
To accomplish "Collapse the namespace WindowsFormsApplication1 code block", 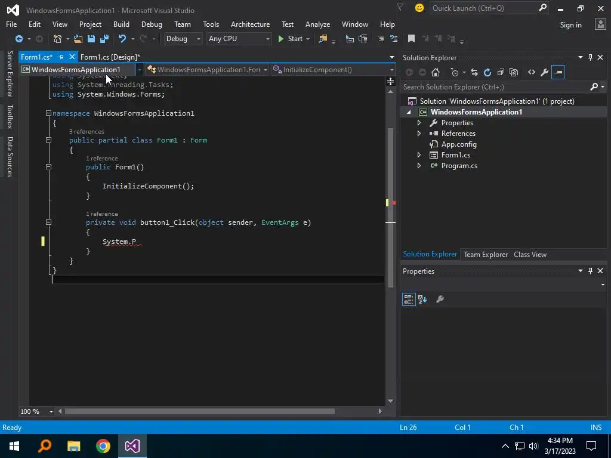I will [48, 113].
